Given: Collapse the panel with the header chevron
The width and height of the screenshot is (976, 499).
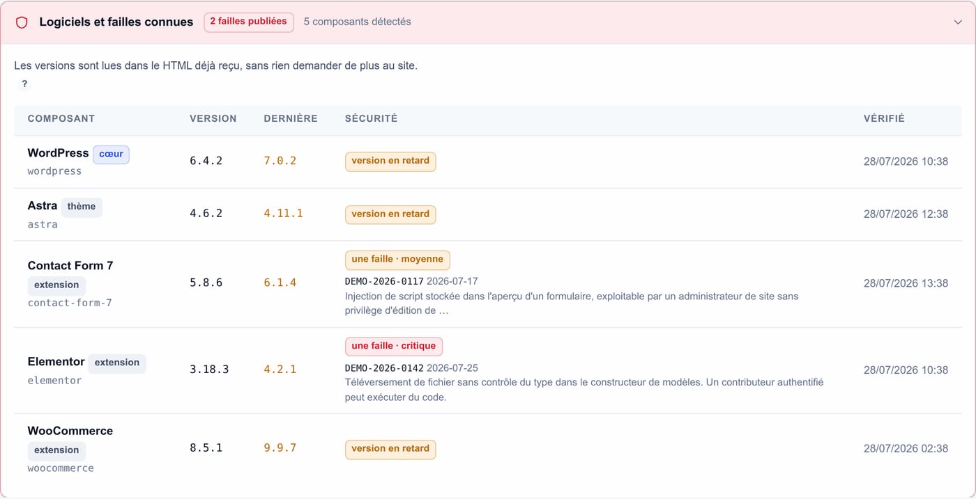Looking at the screenshot, I should tap(958, 22).
